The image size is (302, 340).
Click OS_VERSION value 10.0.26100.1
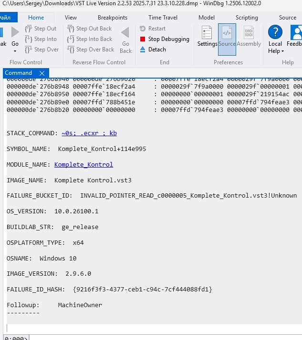point(76,211)
